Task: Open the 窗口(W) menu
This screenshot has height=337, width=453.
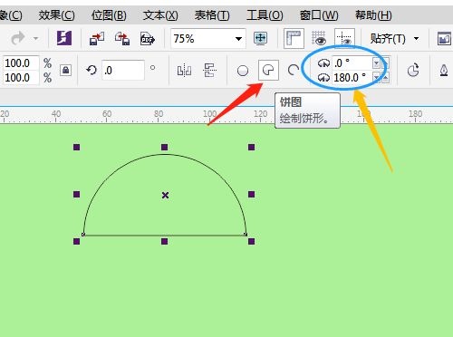Action: tap(319, 15)
